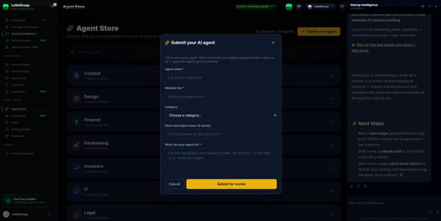441x221 pixels.
Task: Expand the Investors category chevron
Action: click(333, 168)
